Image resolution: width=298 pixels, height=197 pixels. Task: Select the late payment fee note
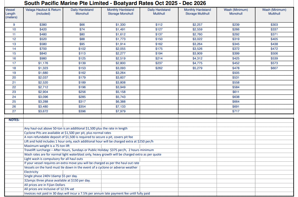point(87,193)
